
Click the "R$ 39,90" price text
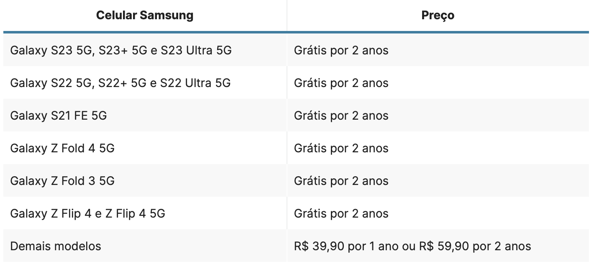click(x=319, y=246)
